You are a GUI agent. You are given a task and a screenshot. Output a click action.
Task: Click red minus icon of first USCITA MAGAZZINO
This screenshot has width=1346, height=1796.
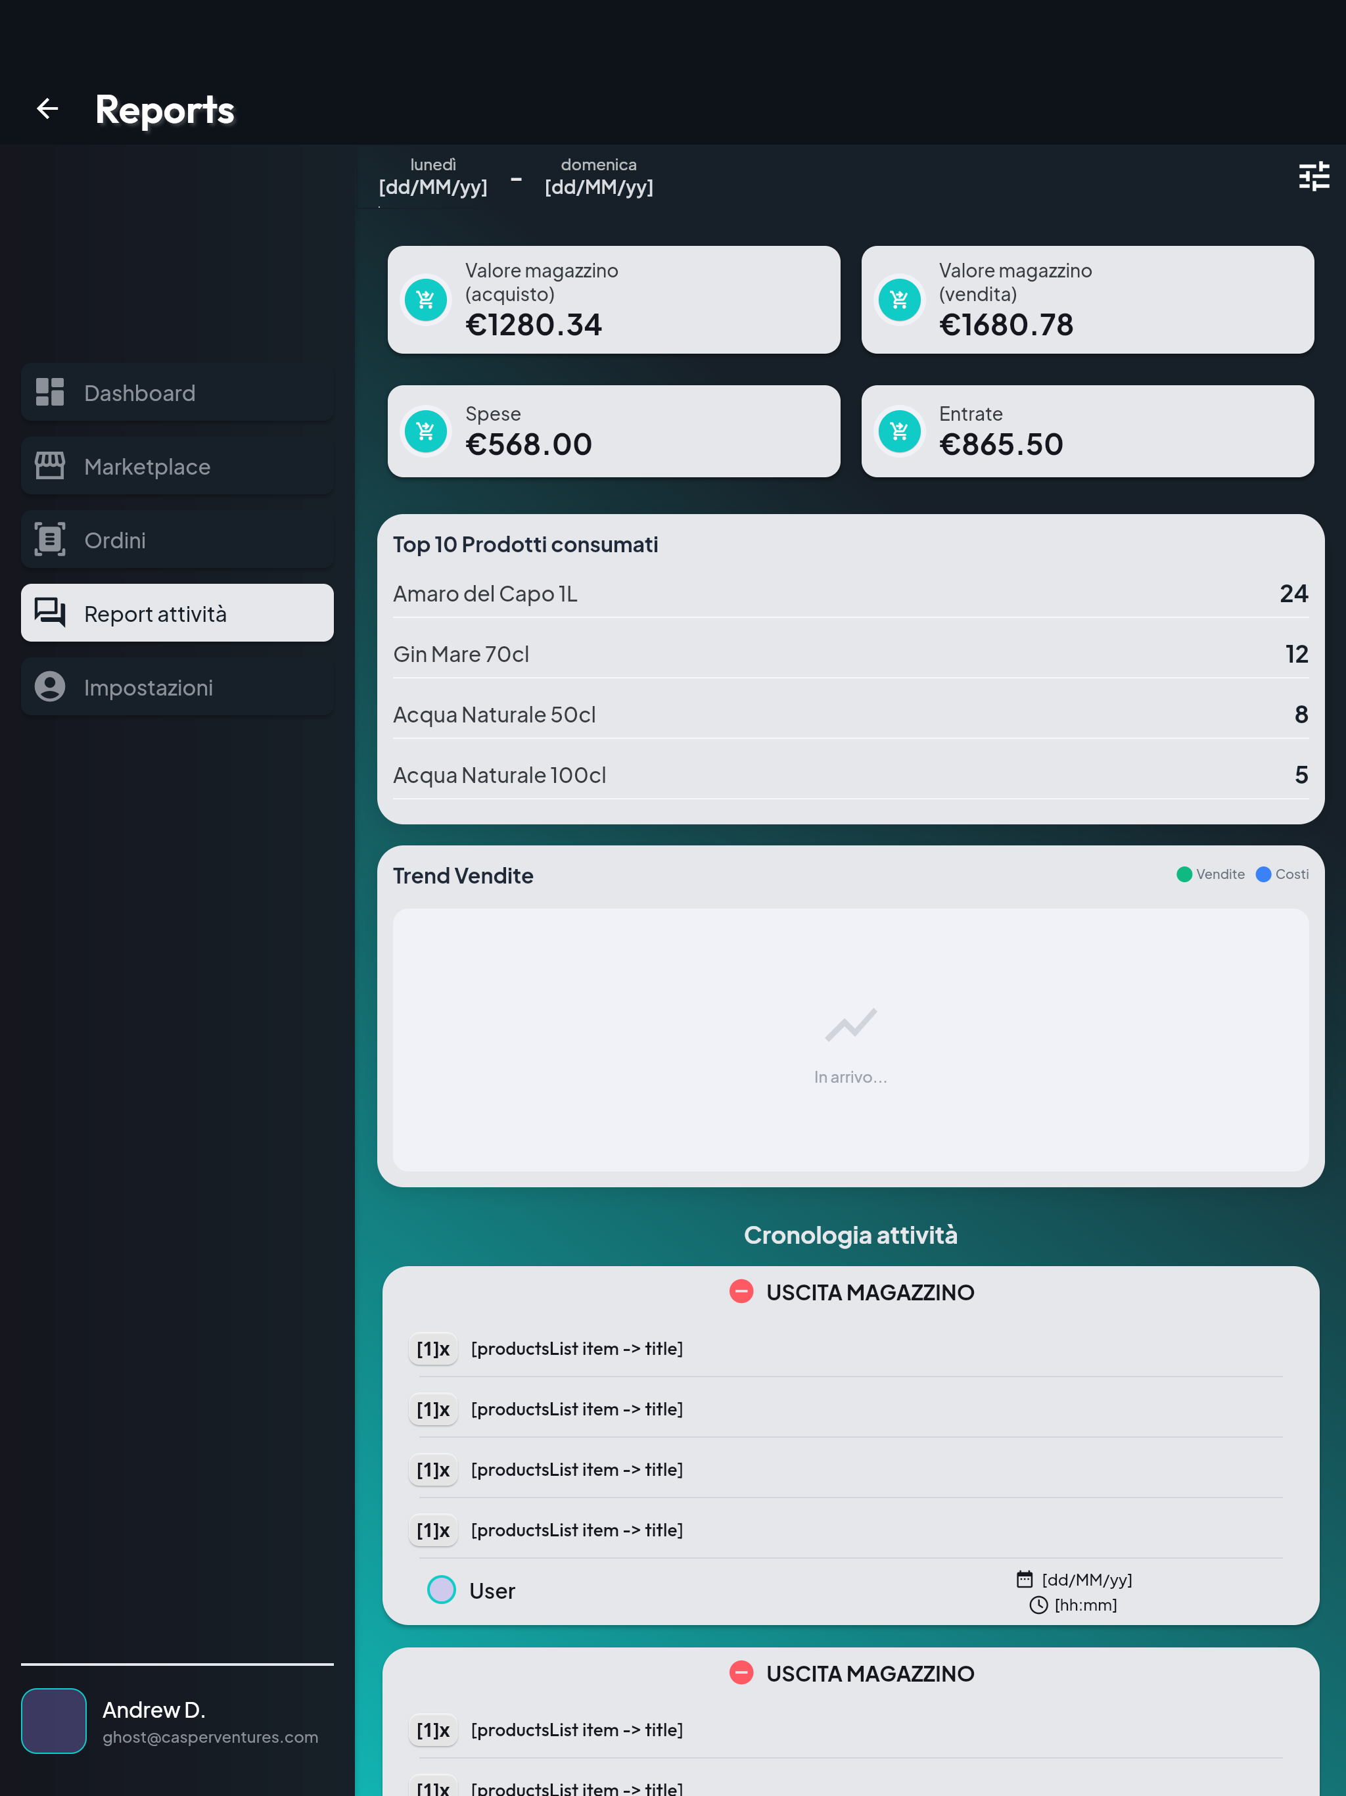pos(741,1292)
